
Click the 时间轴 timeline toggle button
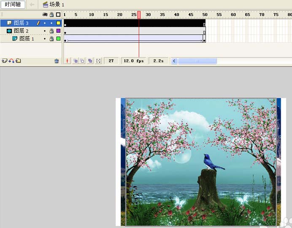click(13, 4)
